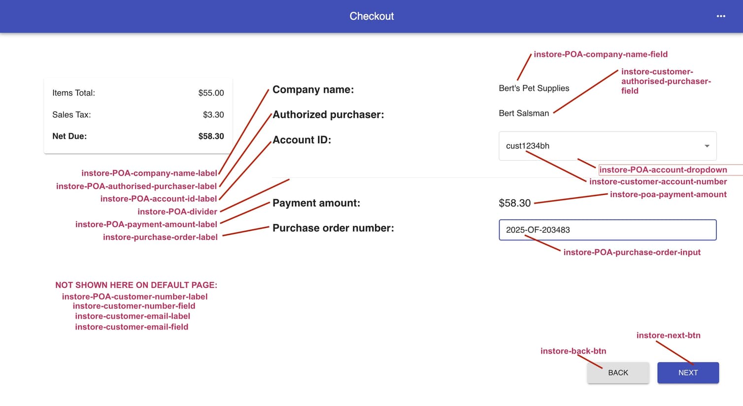Click the Net Due total row

138,136
